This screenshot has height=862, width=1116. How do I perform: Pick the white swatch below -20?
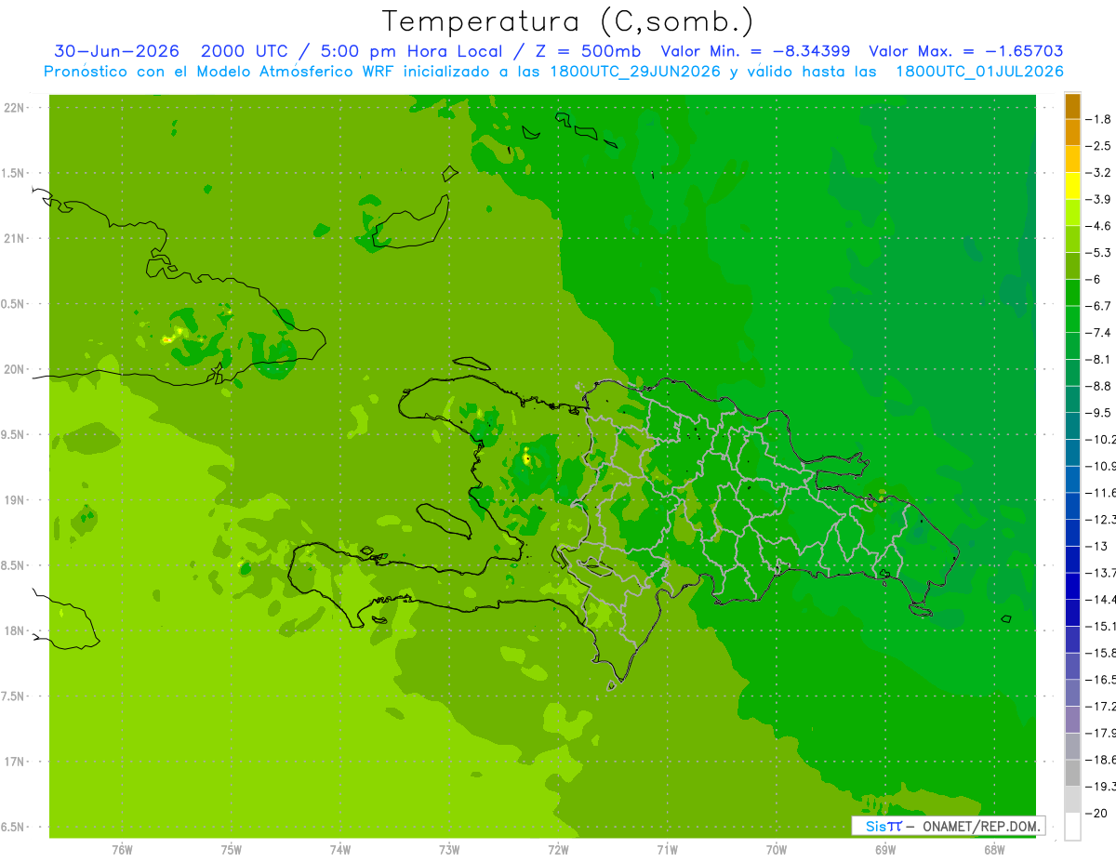coord(1072,826)
